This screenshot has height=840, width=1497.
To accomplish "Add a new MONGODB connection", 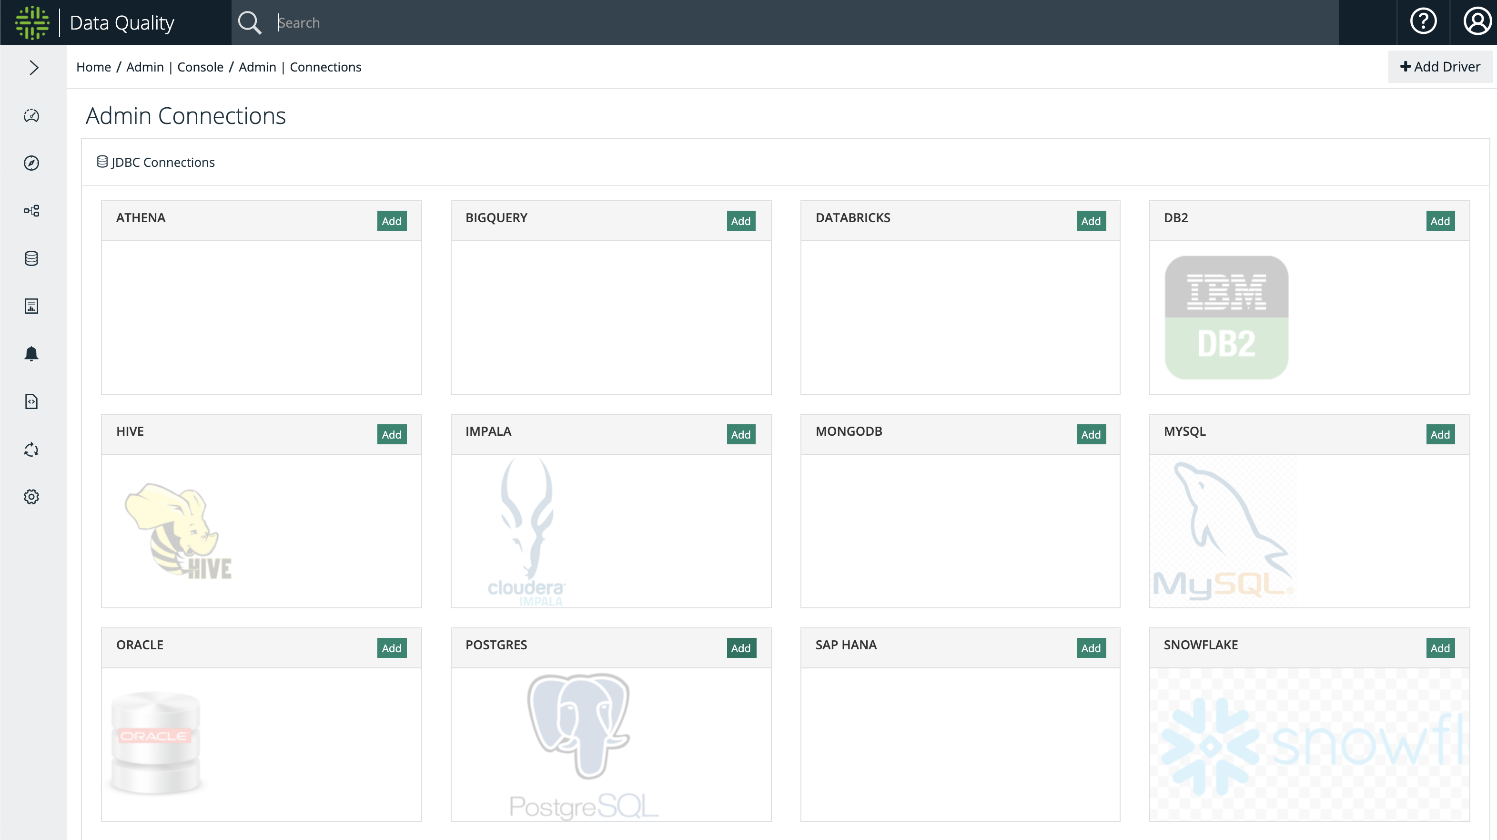I will (1091, 434).
